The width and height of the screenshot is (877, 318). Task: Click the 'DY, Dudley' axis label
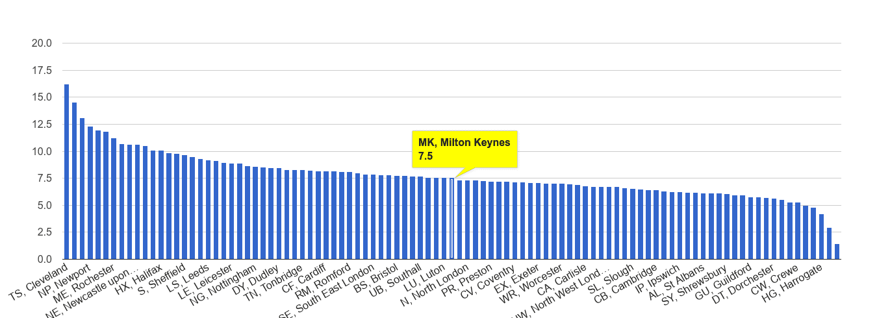click(255, 279)
